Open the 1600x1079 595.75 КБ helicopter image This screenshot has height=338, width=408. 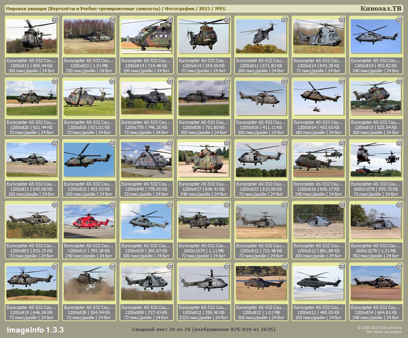click(375, 160)
